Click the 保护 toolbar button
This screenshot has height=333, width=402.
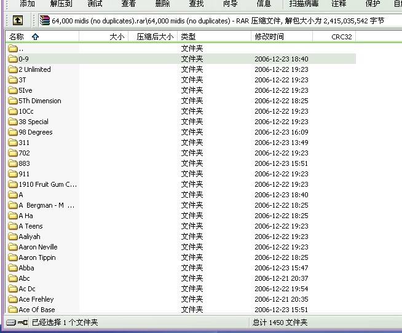[x=372, y=4]
